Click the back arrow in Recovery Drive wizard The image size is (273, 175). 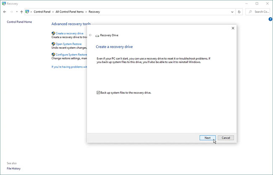click(x=90, y=35)
